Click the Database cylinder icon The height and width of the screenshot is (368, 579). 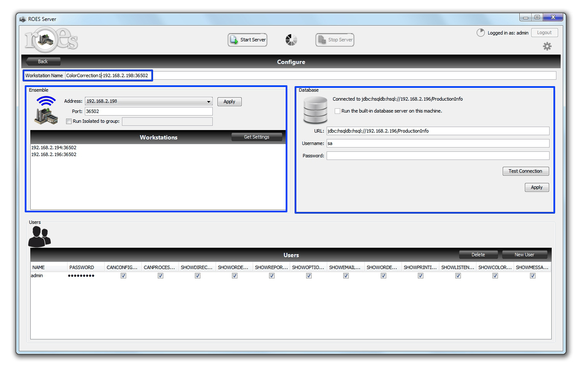click(x=315, y=110)
